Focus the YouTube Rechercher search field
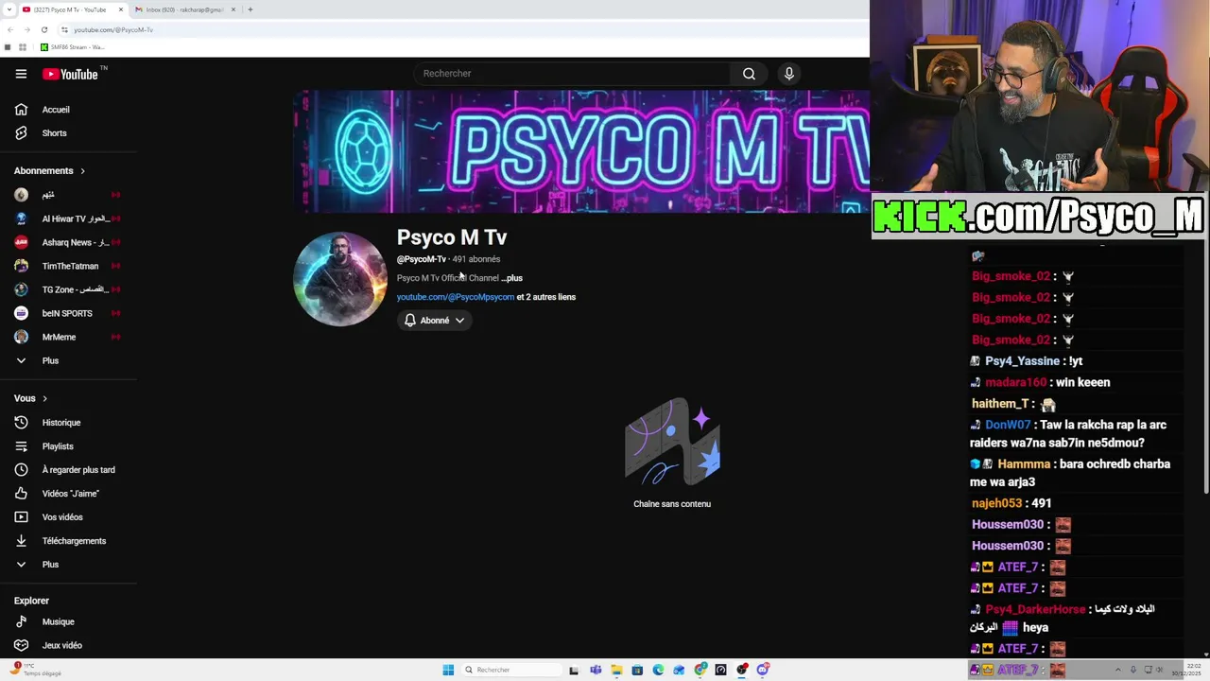 point(572,74)
